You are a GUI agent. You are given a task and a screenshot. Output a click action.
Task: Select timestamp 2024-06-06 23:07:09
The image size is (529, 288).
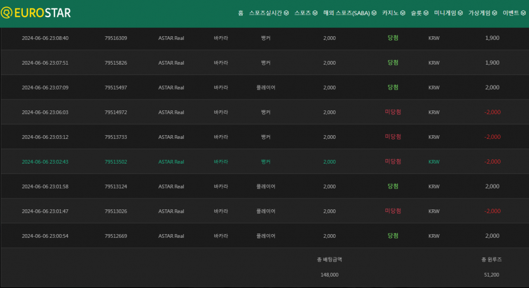tap(45, 88)
